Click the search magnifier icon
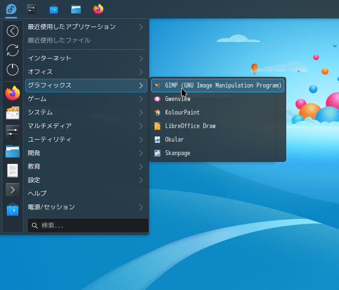The height and width of the screenshot is (290, 339). 34,226
